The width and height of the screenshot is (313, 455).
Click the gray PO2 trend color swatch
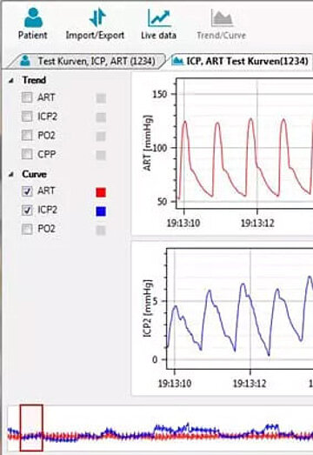click(x=101, y=137)
